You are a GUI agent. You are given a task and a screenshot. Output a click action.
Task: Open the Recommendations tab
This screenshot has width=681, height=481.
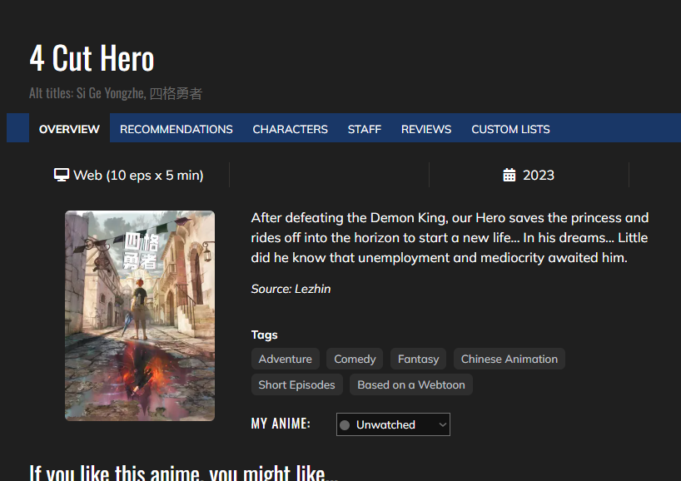click(176, 129)
